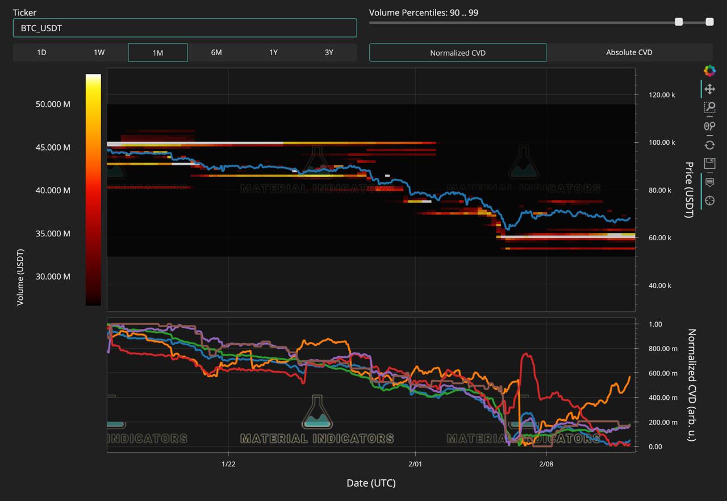
Task: Activate the Box Zoom tool
Action: tap(709, 107)
